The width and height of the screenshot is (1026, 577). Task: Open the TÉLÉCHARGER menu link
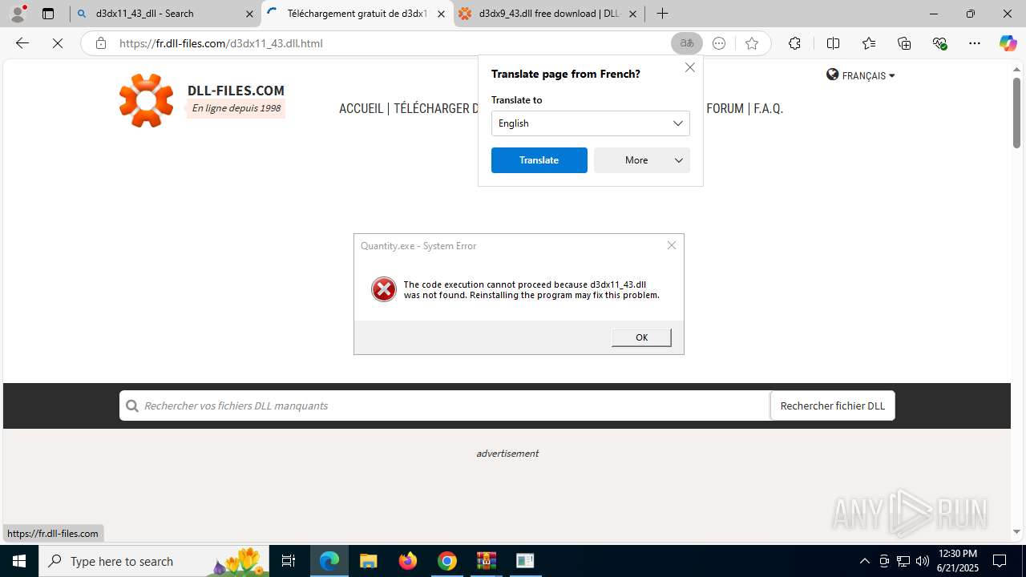(435, 108)
